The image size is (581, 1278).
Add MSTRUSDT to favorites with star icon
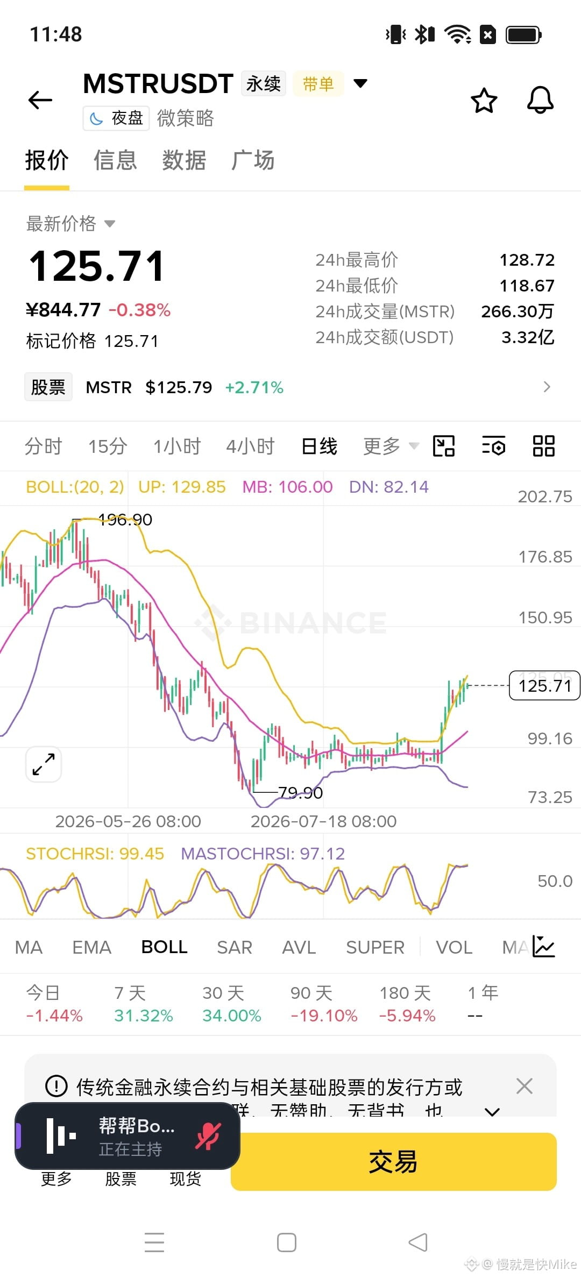[484, 100]
